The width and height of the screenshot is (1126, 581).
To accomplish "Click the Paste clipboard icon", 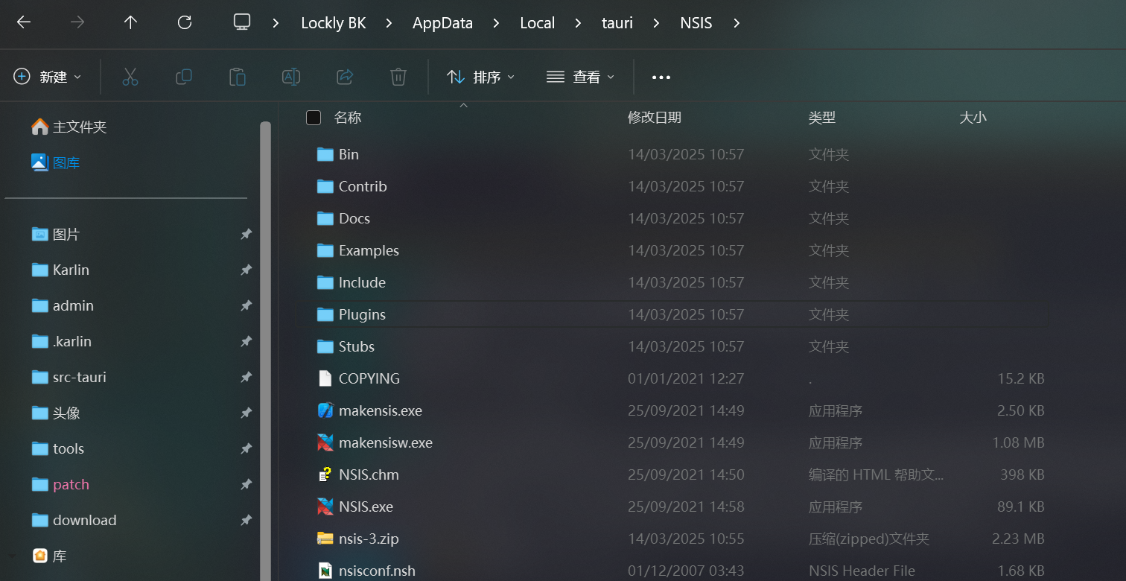I will tap(237, 76).
